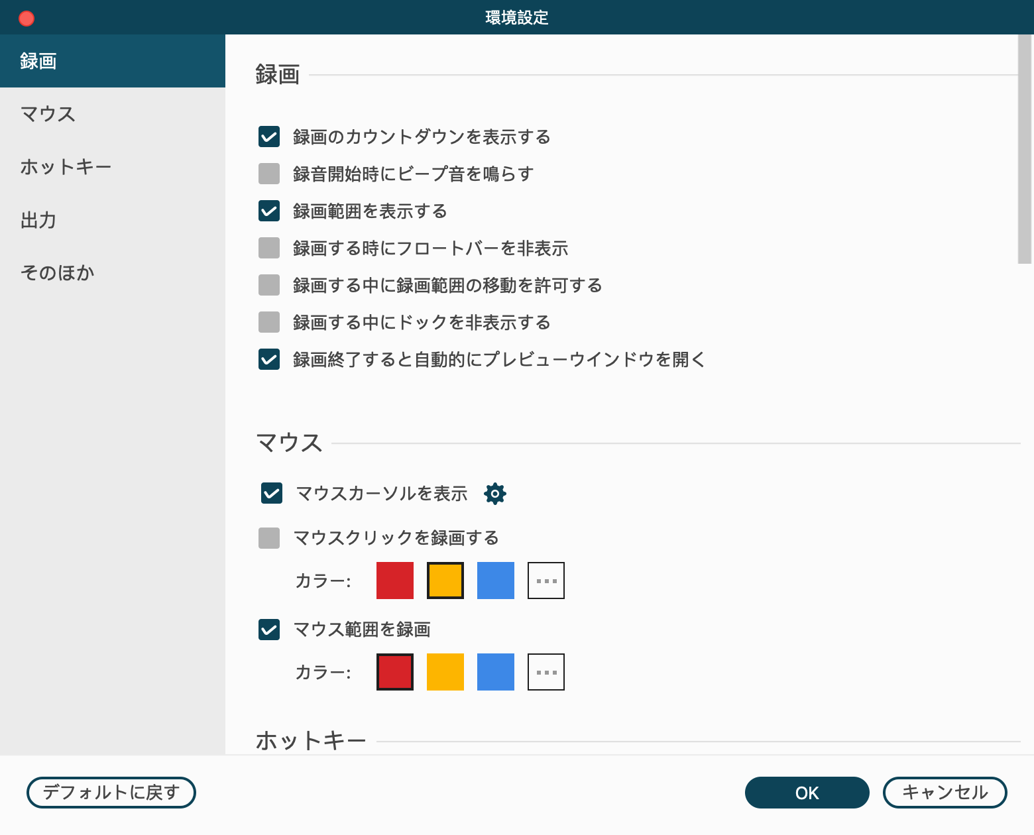
Task: Open custom color picker for mouse click
Action: click(546, 581)
